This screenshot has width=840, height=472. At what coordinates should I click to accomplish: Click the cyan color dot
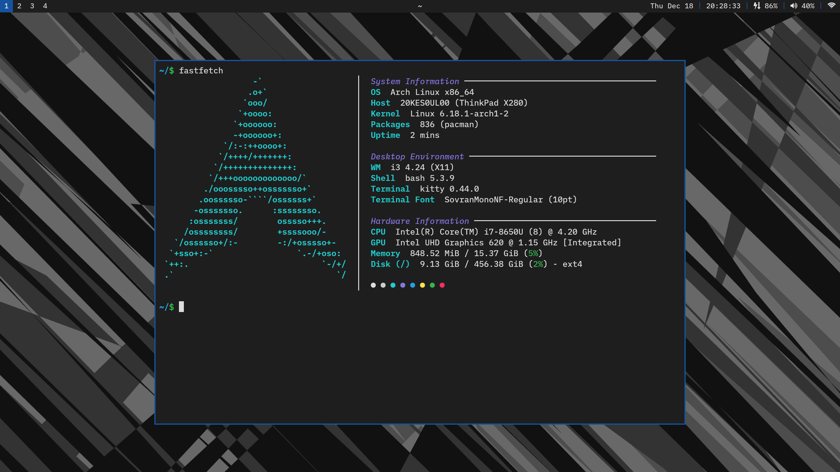coord(393,285)
